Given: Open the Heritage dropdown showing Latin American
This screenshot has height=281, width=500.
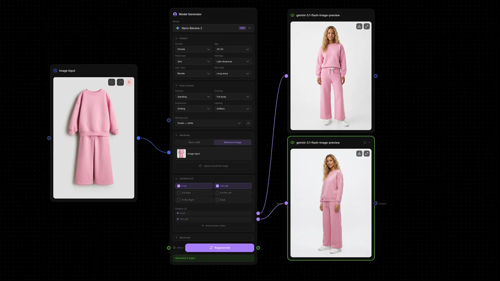Looking at the screenshot, I should [233, 62].
